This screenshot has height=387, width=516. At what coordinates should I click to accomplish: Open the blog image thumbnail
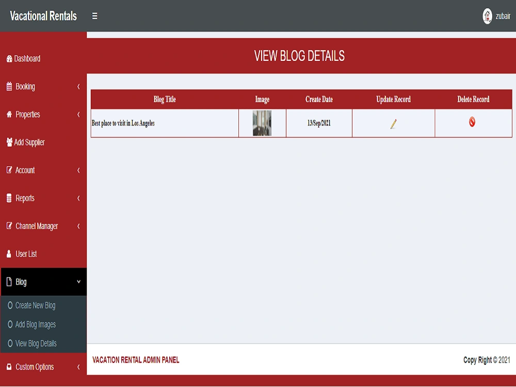[x=262, y=123]
